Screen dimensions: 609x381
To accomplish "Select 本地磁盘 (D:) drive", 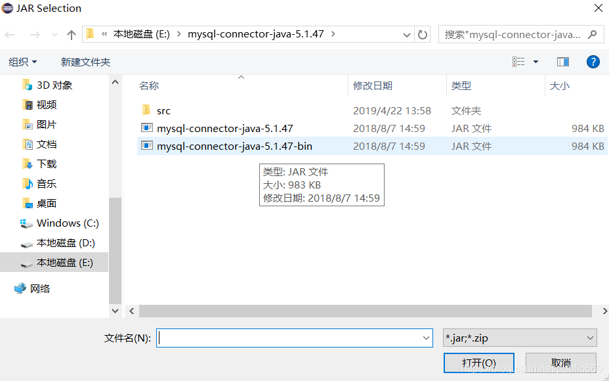I will pyautogui.click(x=66, y=243).
